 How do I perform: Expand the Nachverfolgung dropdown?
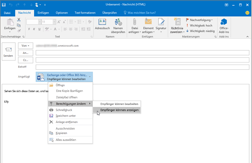(201, 19)
